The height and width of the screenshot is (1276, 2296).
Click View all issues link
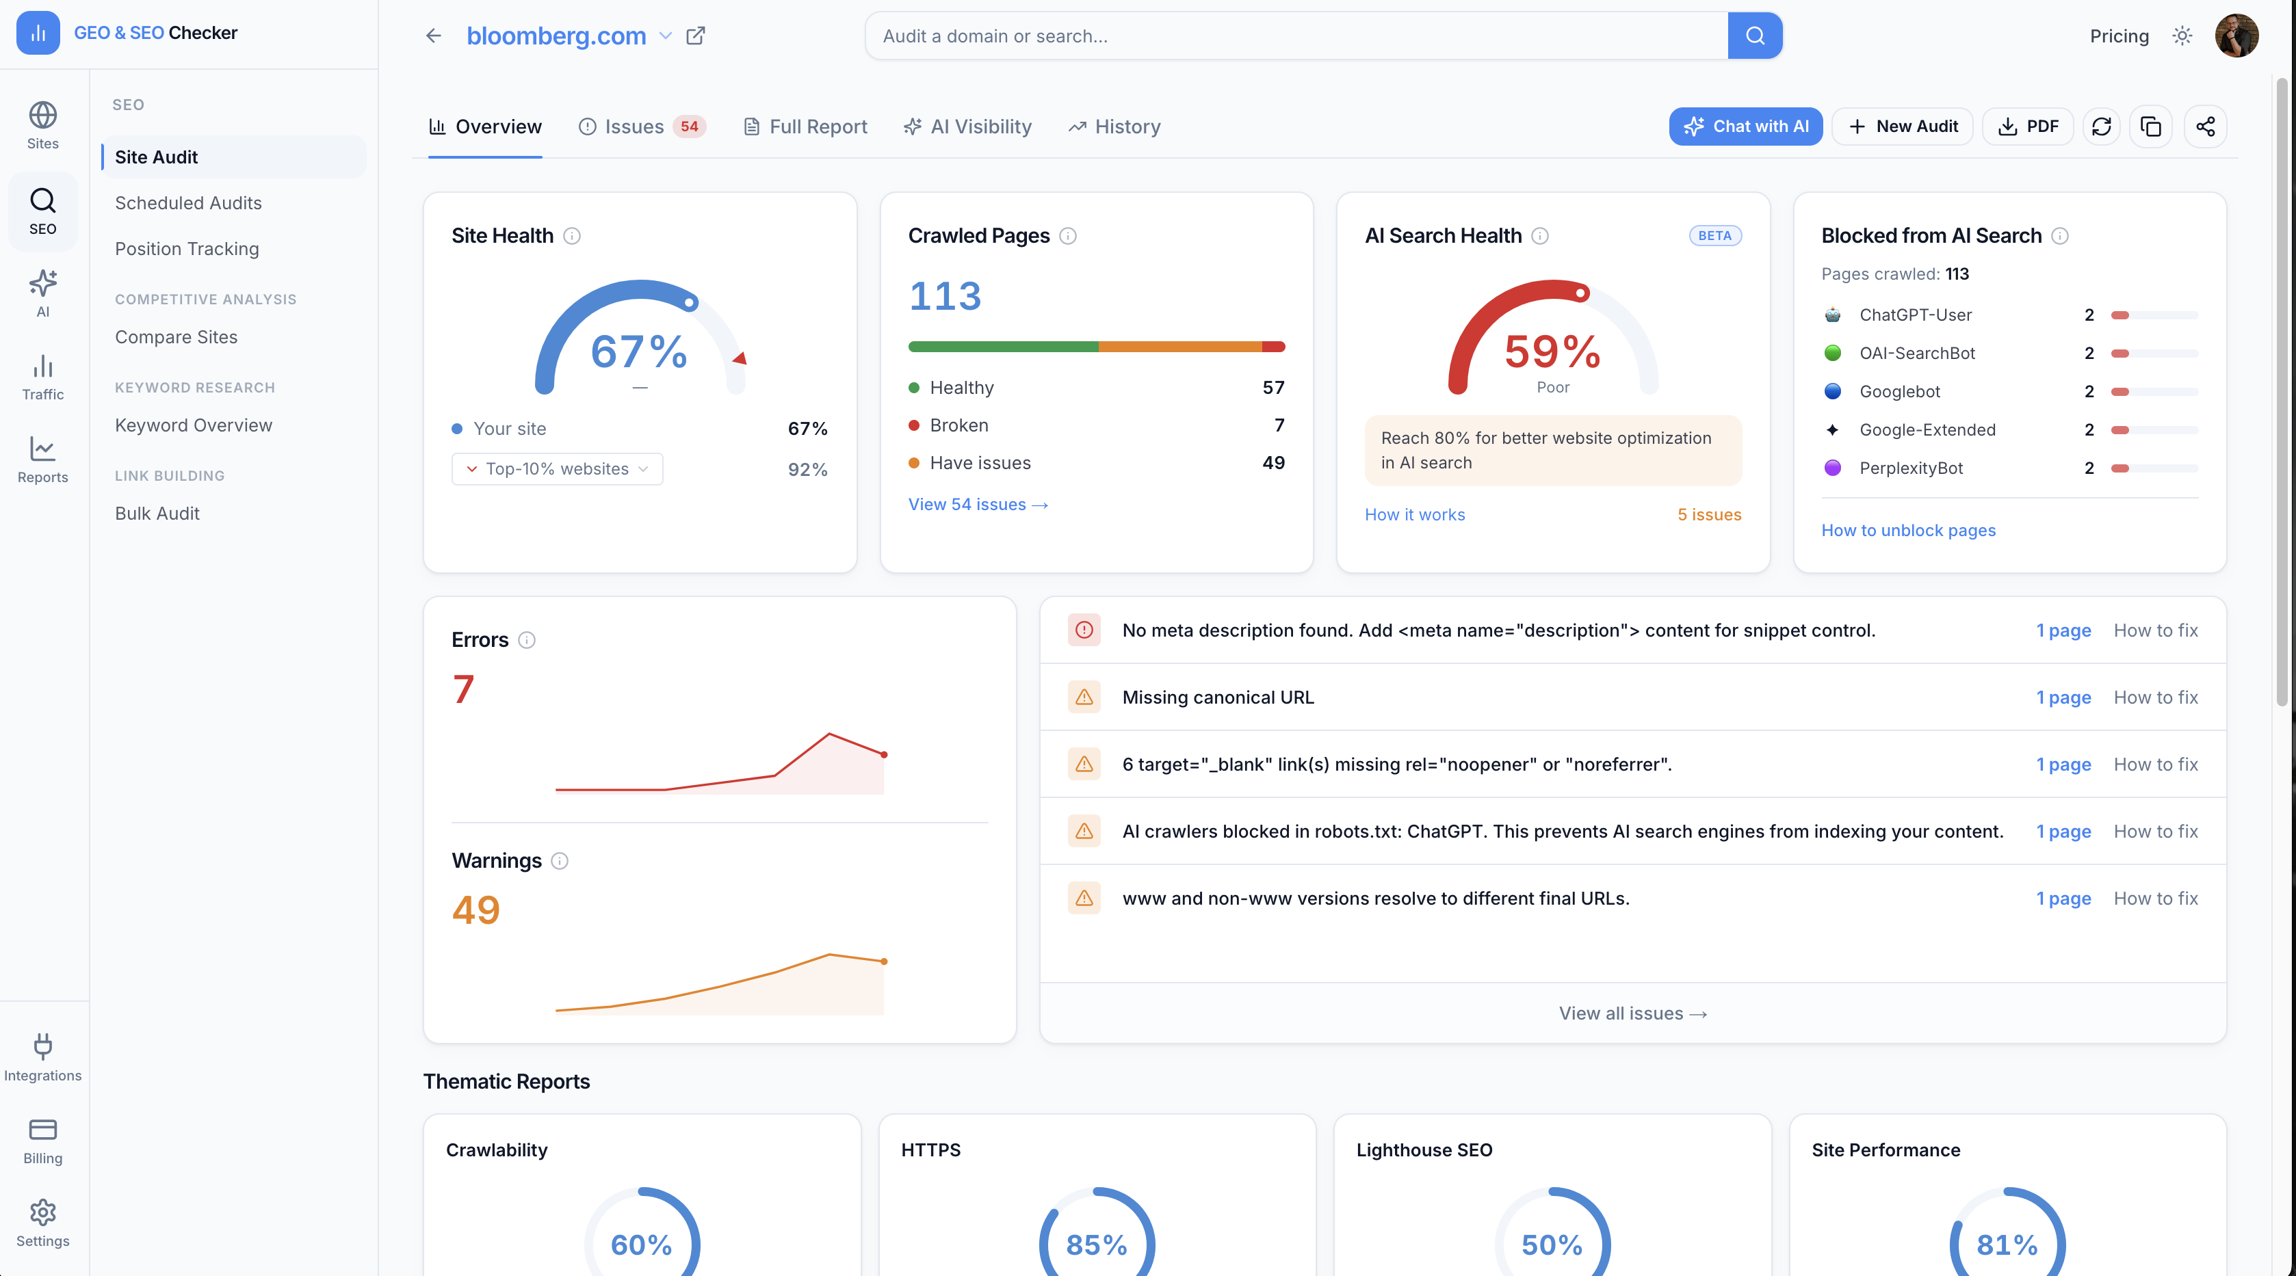1633,1013
